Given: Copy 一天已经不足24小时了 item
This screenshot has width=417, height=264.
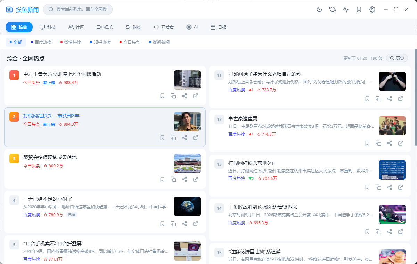Looking at the screenshot, I should (x=173, y=224).
